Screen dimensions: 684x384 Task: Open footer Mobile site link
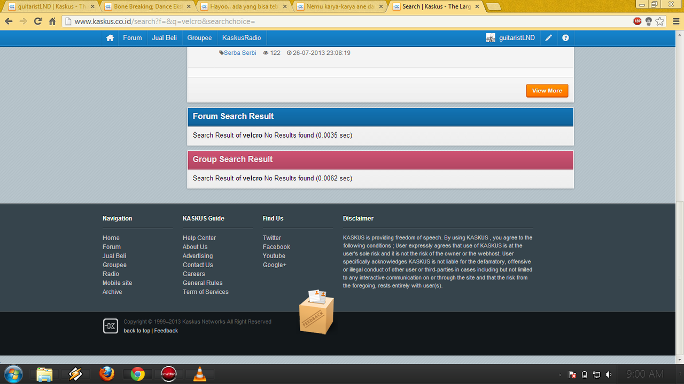coord(117,283)
